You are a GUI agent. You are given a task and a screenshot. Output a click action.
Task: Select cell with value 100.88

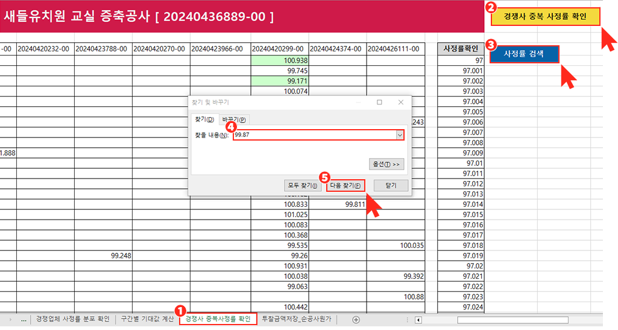pyautogui.click(x=396, y=296)
